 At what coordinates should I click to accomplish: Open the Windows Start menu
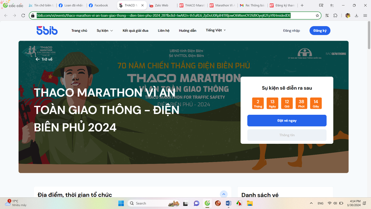click(121, 203)
